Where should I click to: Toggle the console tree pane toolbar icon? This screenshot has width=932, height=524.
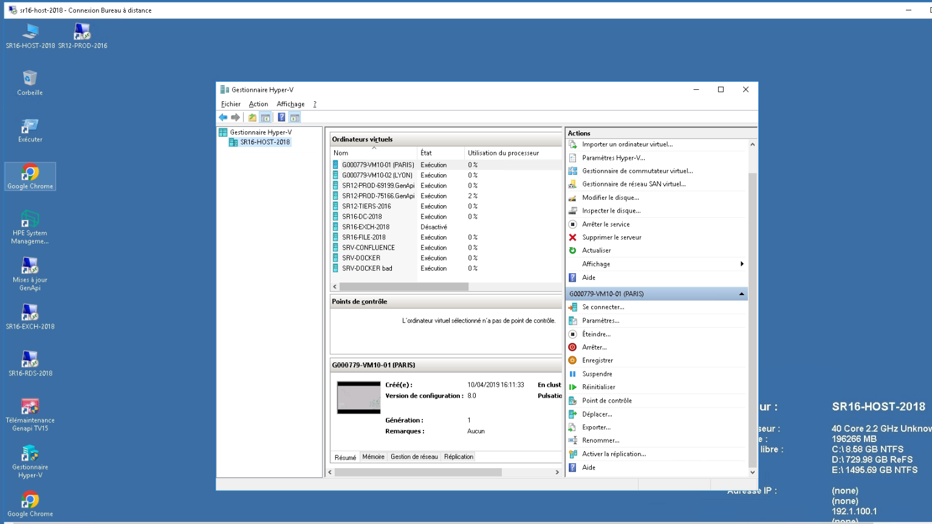tap(265, 117)
